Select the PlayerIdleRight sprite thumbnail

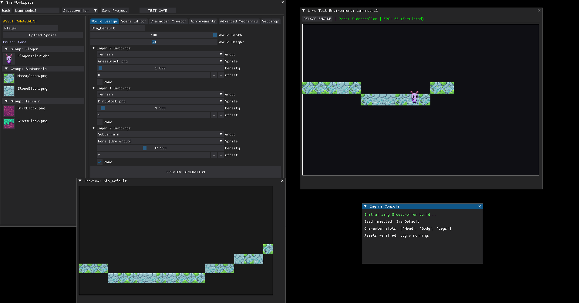9,59
